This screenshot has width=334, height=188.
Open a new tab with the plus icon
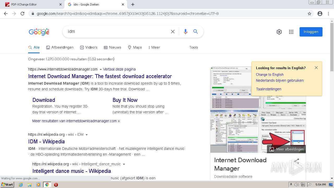click(133, 4)
